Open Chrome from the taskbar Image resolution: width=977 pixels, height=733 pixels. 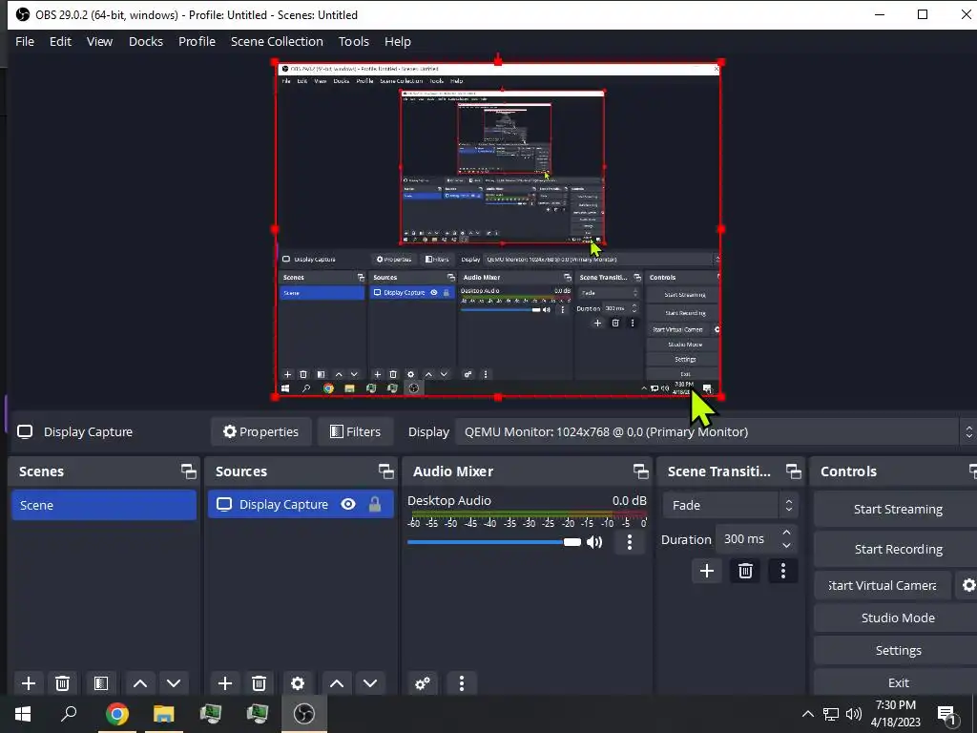coord(117,714)
